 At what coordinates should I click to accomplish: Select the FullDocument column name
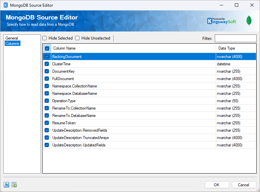63,79
